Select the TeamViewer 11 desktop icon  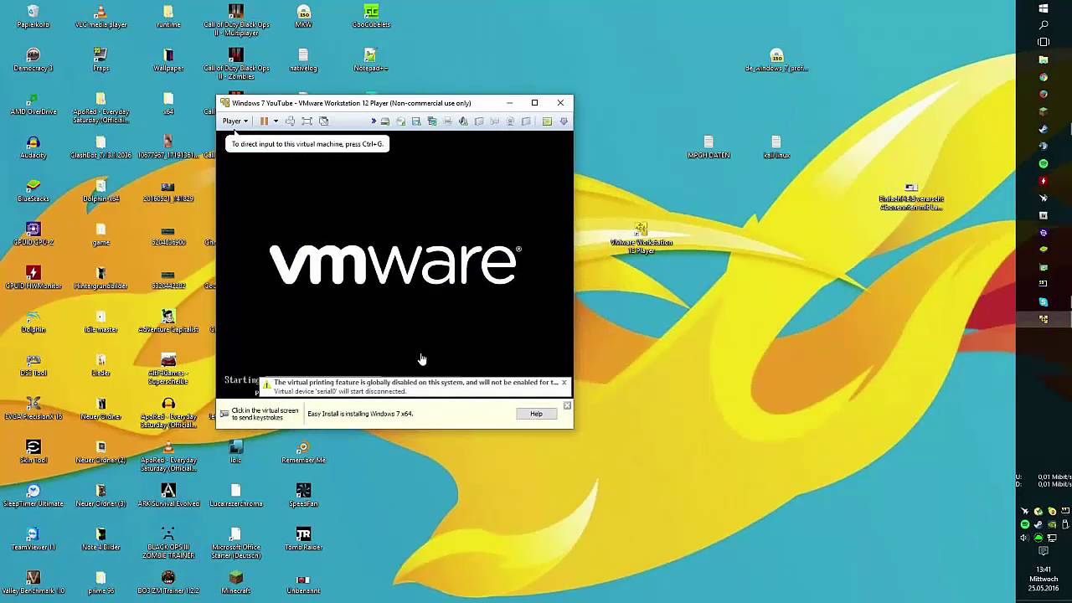(33, 539)
